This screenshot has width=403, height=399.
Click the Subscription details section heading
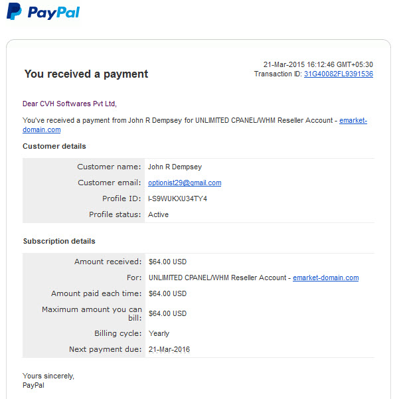(x=59, y=241)
